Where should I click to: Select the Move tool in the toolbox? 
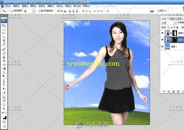coord(4,25)
